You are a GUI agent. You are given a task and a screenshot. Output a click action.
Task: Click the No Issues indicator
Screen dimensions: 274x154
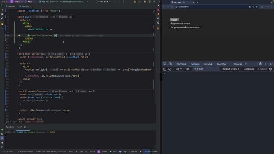[249, 69]
